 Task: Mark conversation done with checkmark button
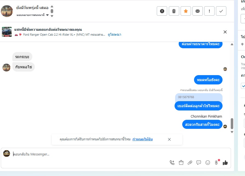tap(221, 11)
